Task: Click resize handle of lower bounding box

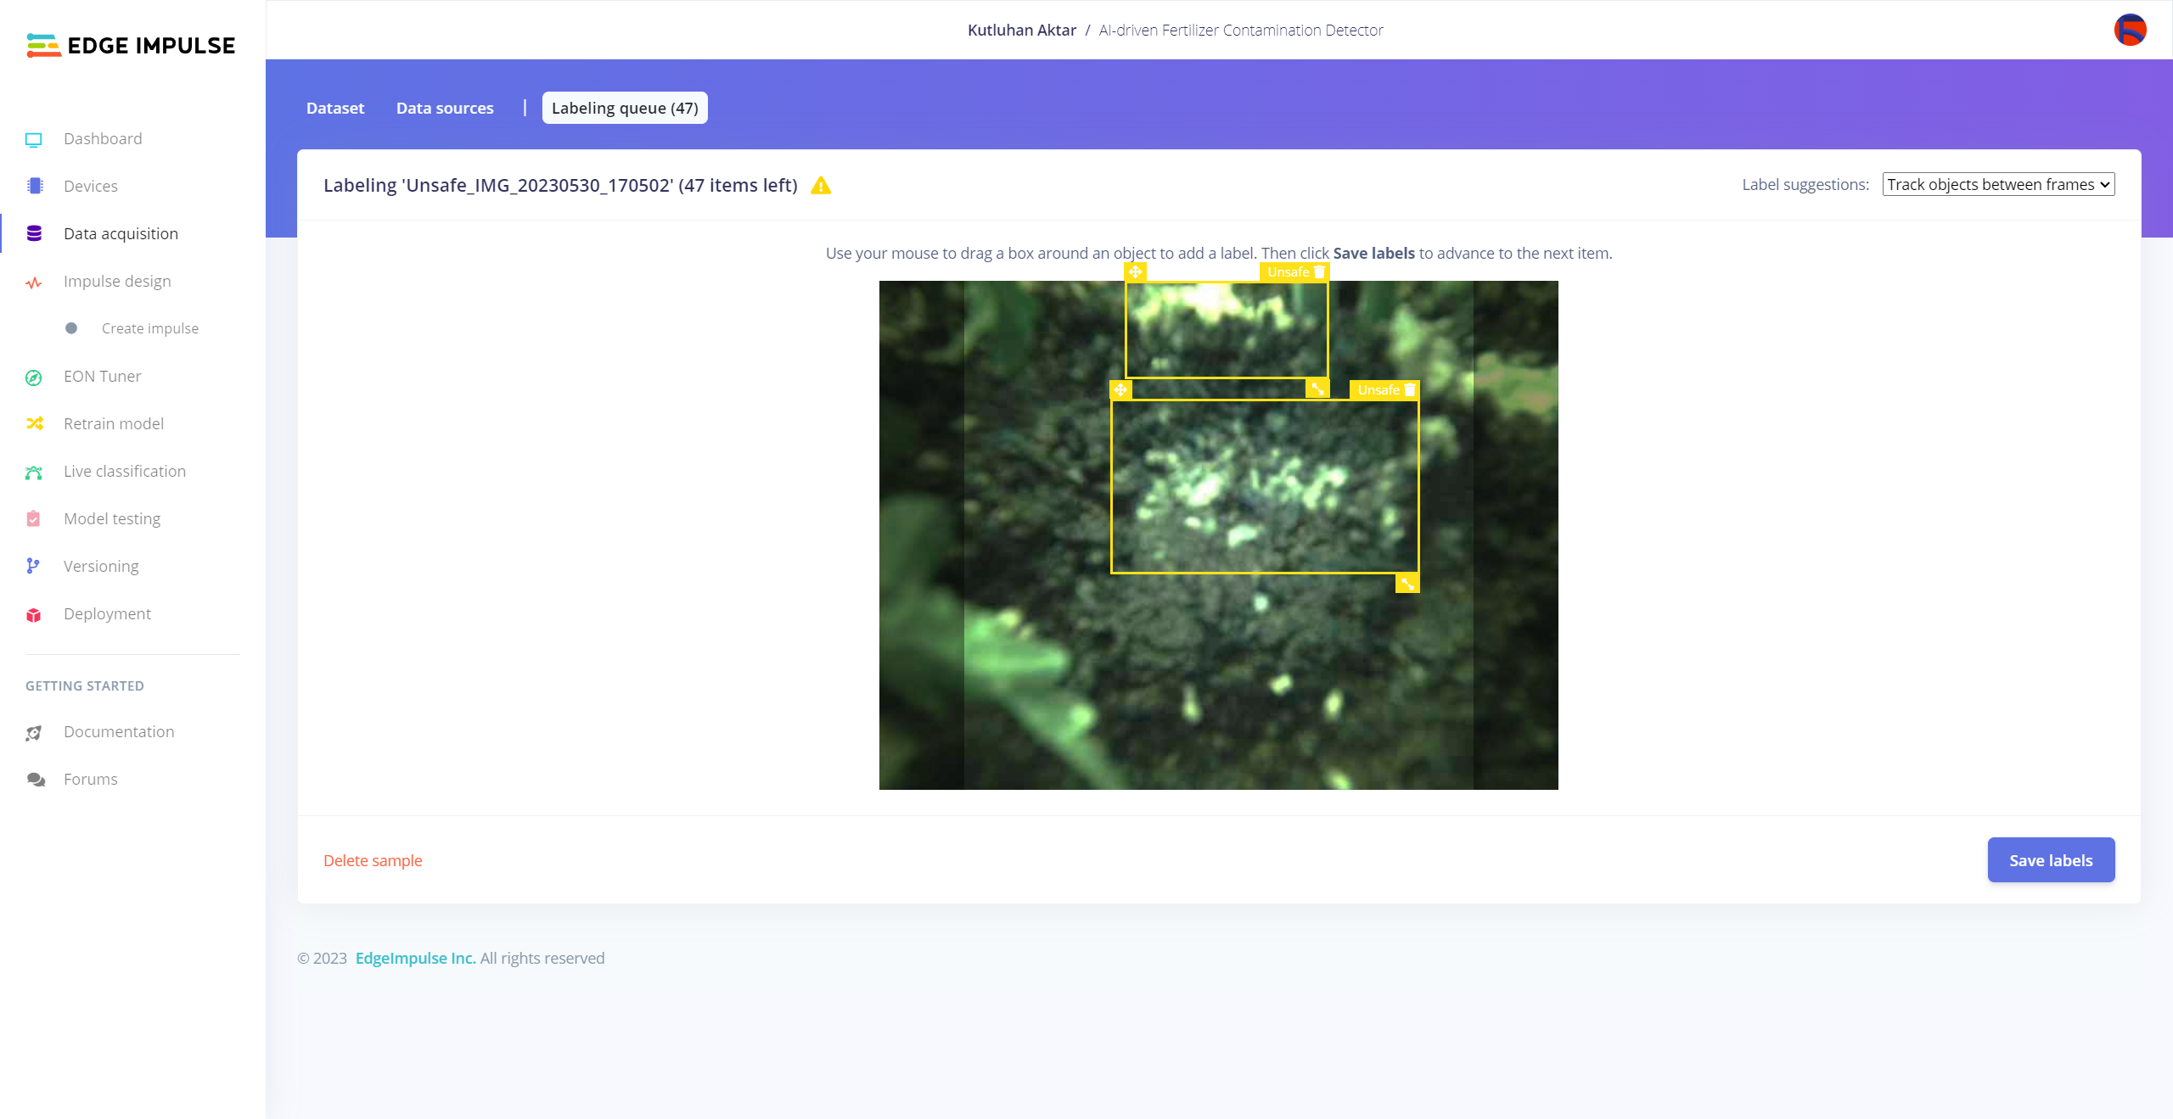Action: coord(1407,584)
